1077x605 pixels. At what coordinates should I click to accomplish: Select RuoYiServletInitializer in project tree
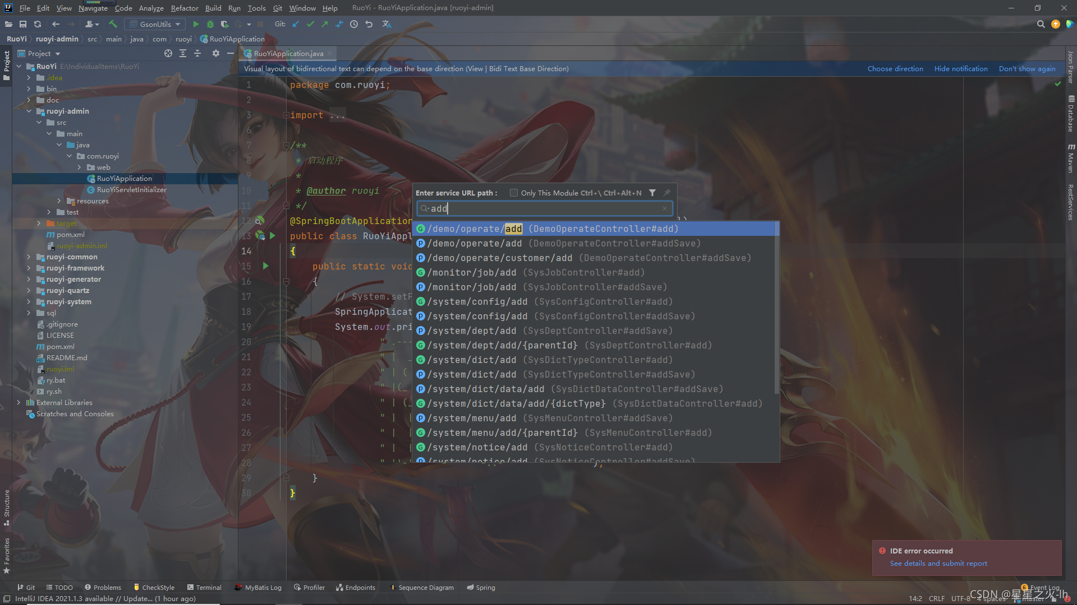coord(131,190)
